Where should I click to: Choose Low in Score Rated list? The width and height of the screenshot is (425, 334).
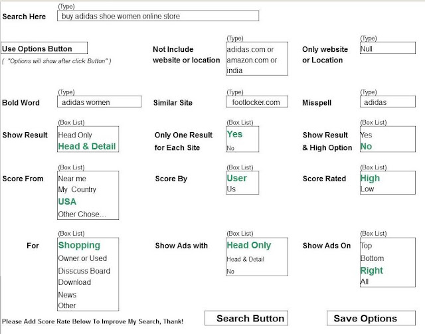pyautogui.click(x=367, y=189)
